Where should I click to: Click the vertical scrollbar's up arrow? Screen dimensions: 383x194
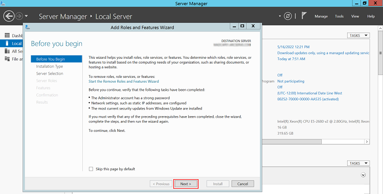tap(381, 28)
